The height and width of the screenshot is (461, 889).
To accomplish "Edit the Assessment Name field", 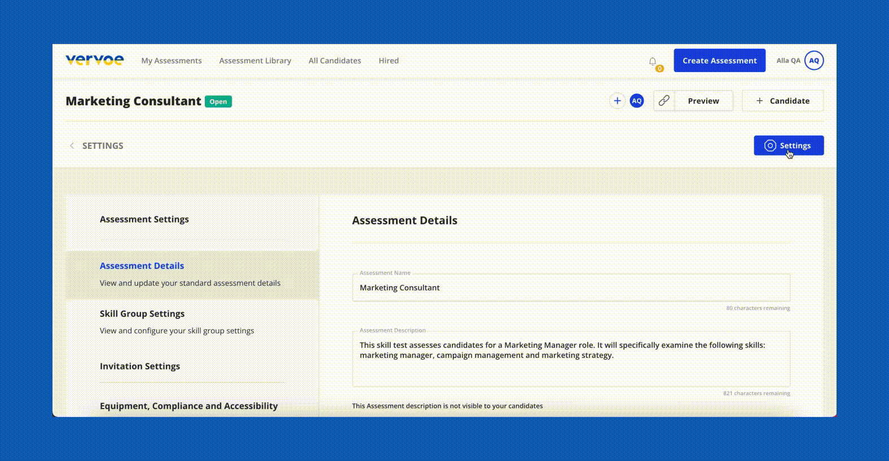I will [571, 287].
